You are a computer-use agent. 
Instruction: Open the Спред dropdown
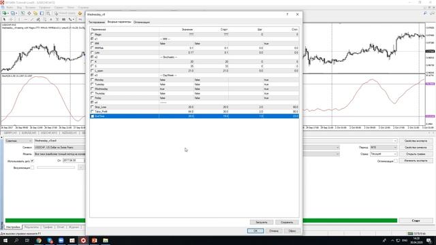(384, 154)
